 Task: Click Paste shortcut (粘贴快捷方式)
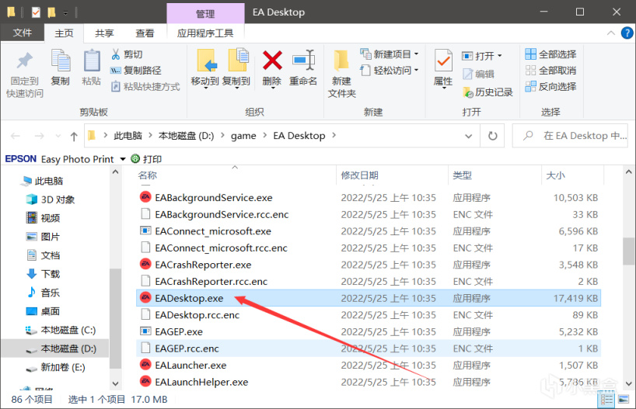[145, 87]
